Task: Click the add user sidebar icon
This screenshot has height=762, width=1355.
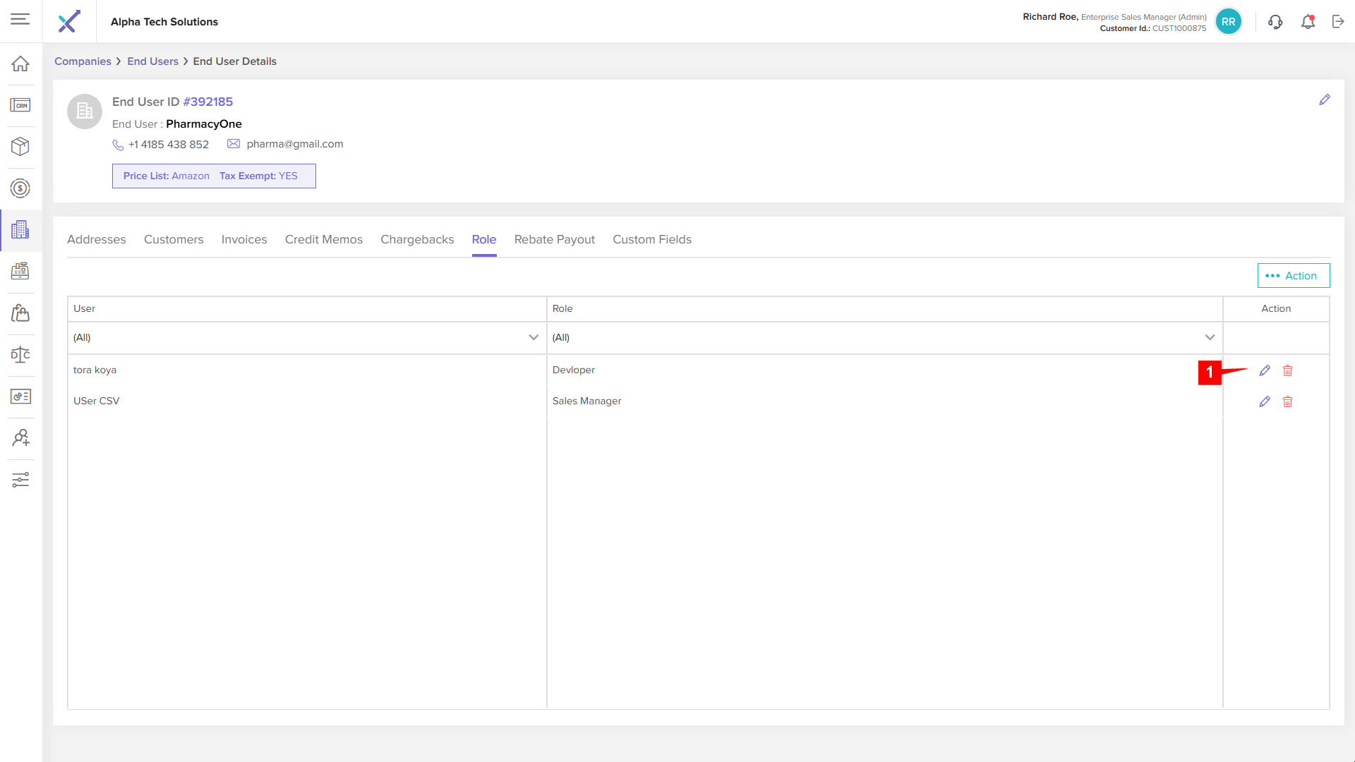Action: (20, 438)
